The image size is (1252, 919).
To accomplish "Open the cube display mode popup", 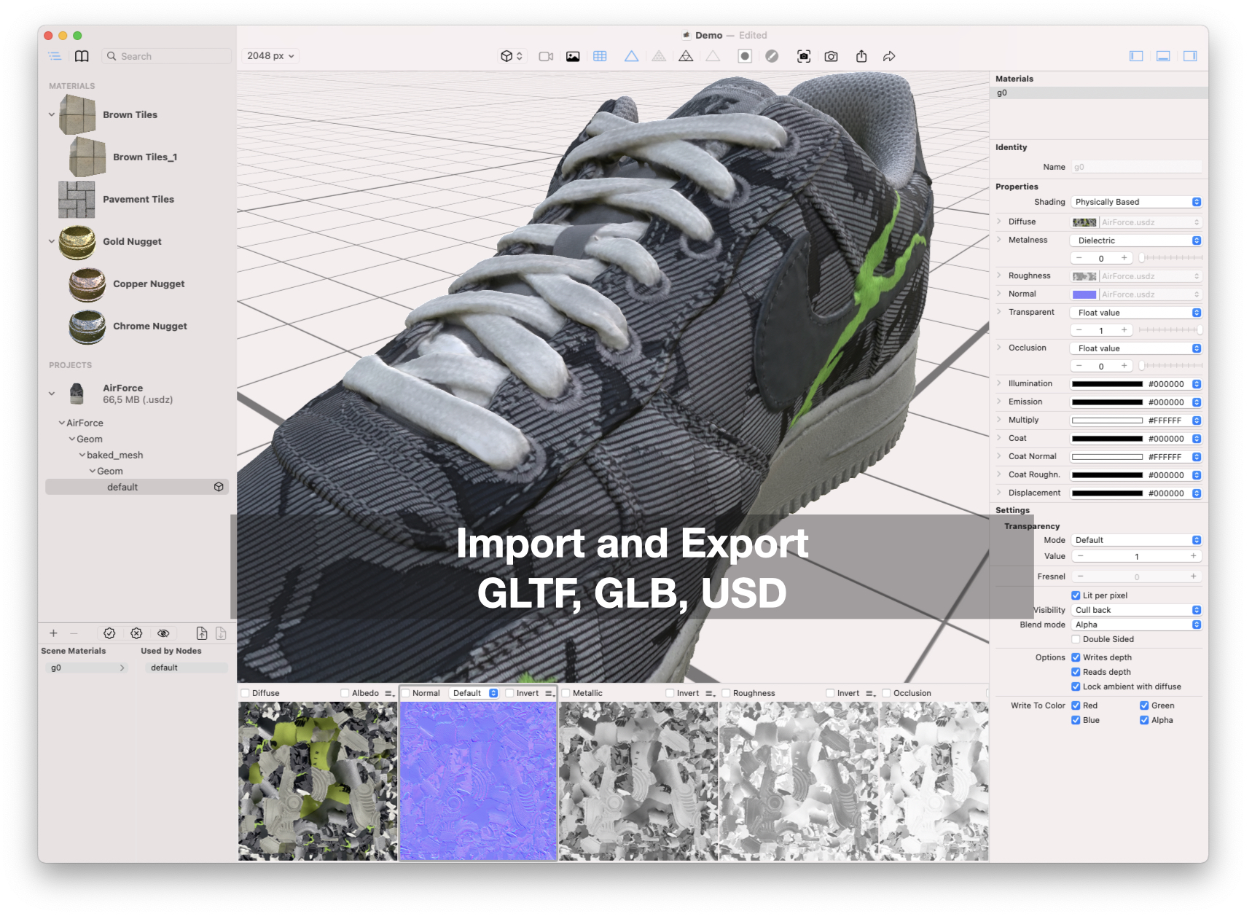I will (512, 56).
